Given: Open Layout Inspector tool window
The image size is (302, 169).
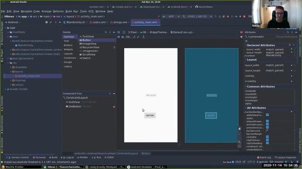Looking at the screenshot, I should pos(285,157).
